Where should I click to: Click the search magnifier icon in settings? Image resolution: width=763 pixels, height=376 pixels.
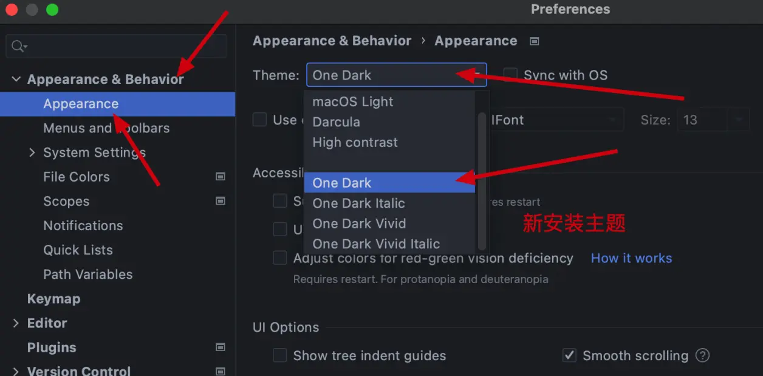click(x=19, y=46)
